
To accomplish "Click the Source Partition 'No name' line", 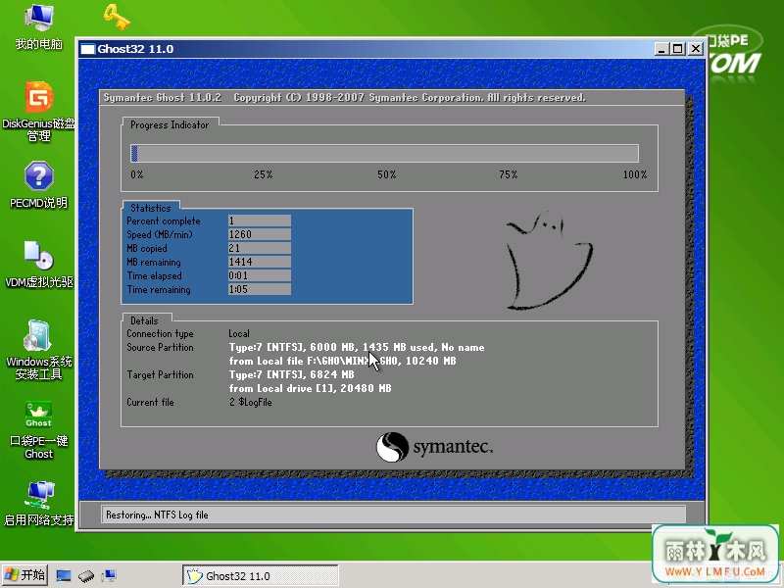I will (x=357, y=347).
